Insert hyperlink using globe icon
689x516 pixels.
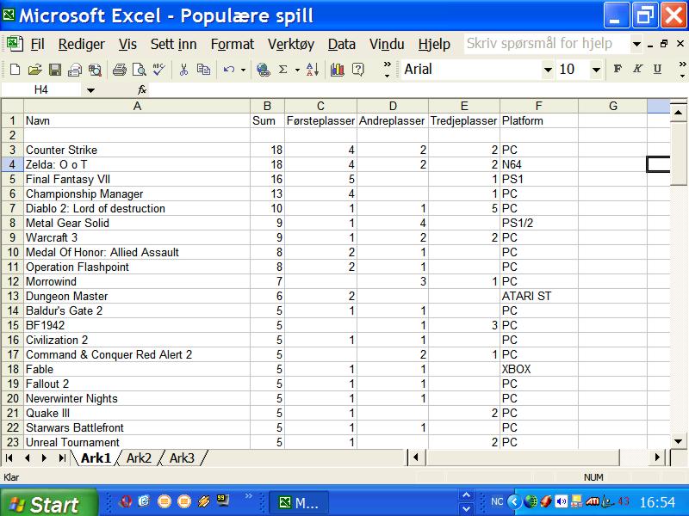pos(263,70)
